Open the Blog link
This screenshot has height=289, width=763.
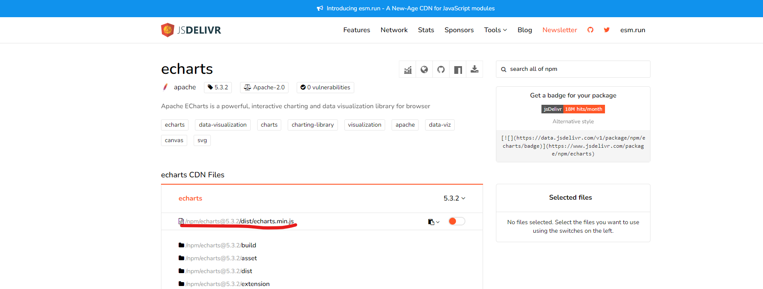(x=525, y=30)
